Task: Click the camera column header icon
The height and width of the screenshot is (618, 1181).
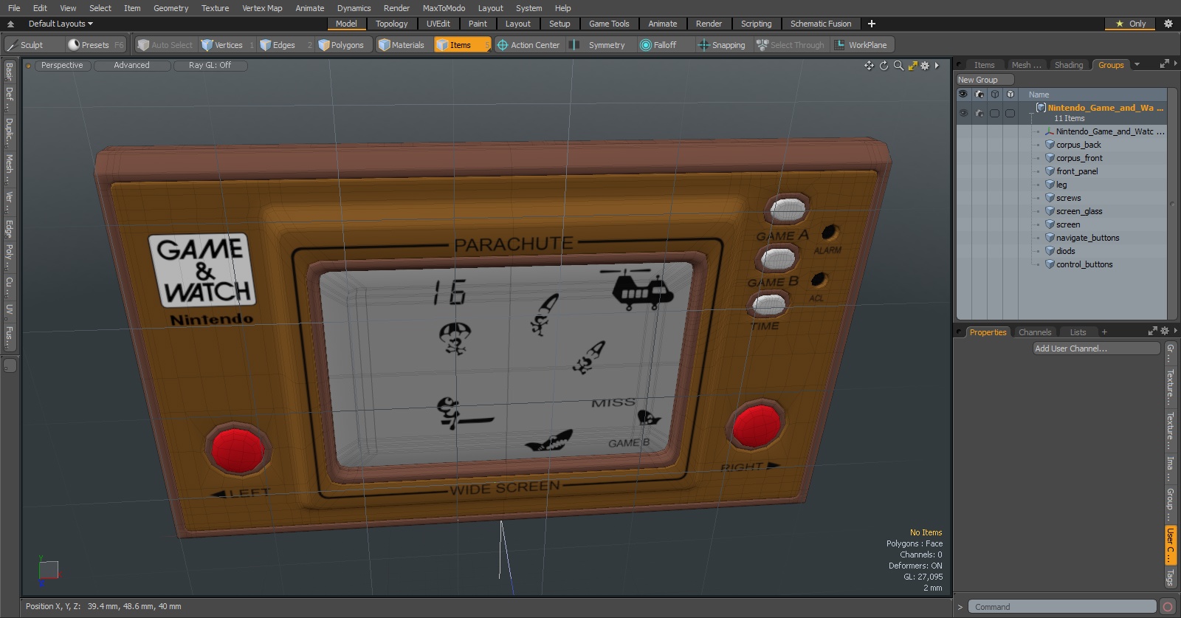Action: (979, 95)
